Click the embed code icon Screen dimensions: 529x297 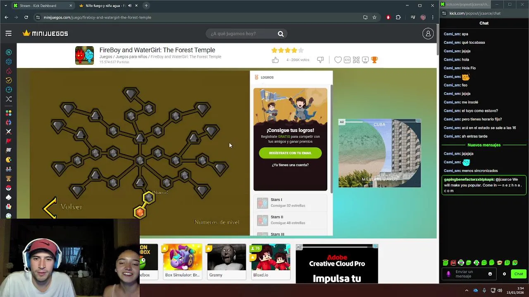click(x=347, y=60)
